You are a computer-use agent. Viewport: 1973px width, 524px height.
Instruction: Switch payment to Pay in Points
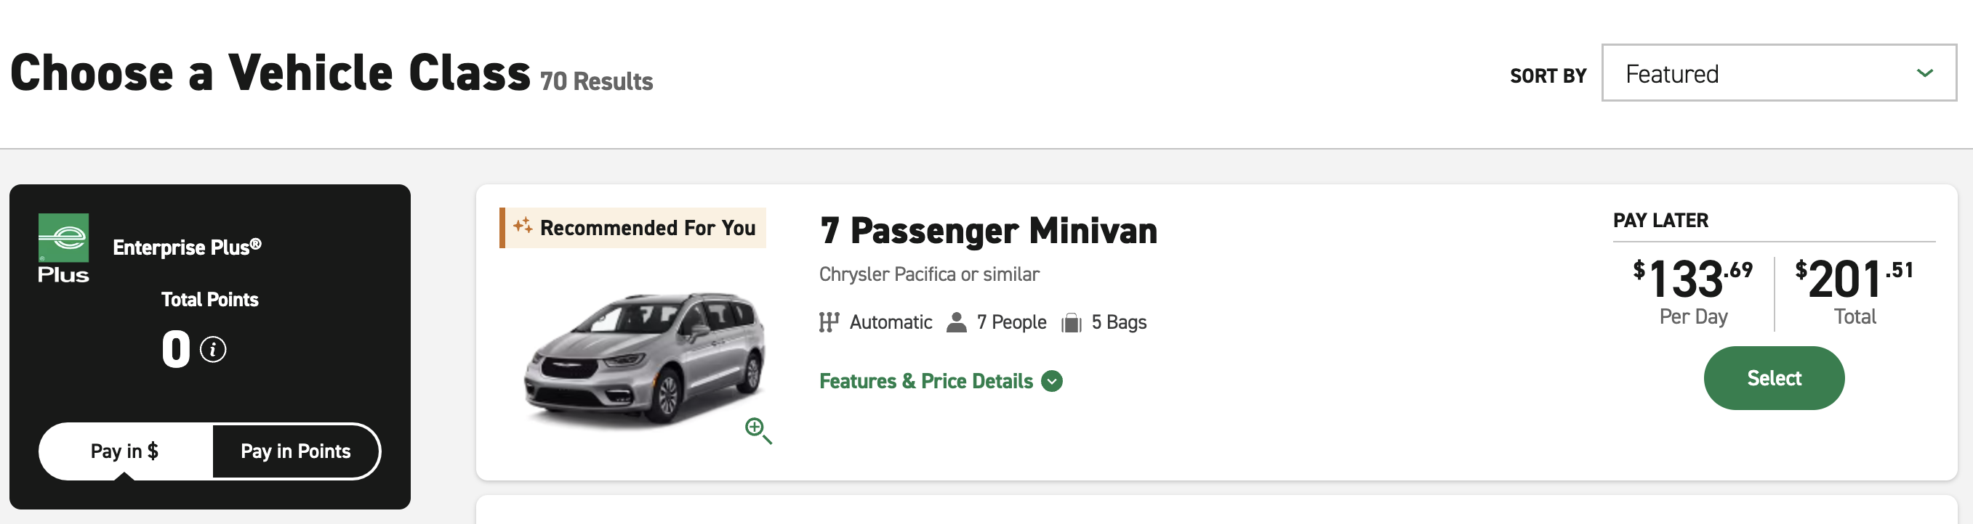pyautogui.click(x=296, y=451)
